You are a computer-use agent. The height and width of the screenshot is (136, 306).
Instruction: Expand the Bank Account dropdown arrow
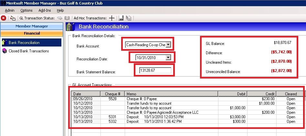(x=169, y=45)
